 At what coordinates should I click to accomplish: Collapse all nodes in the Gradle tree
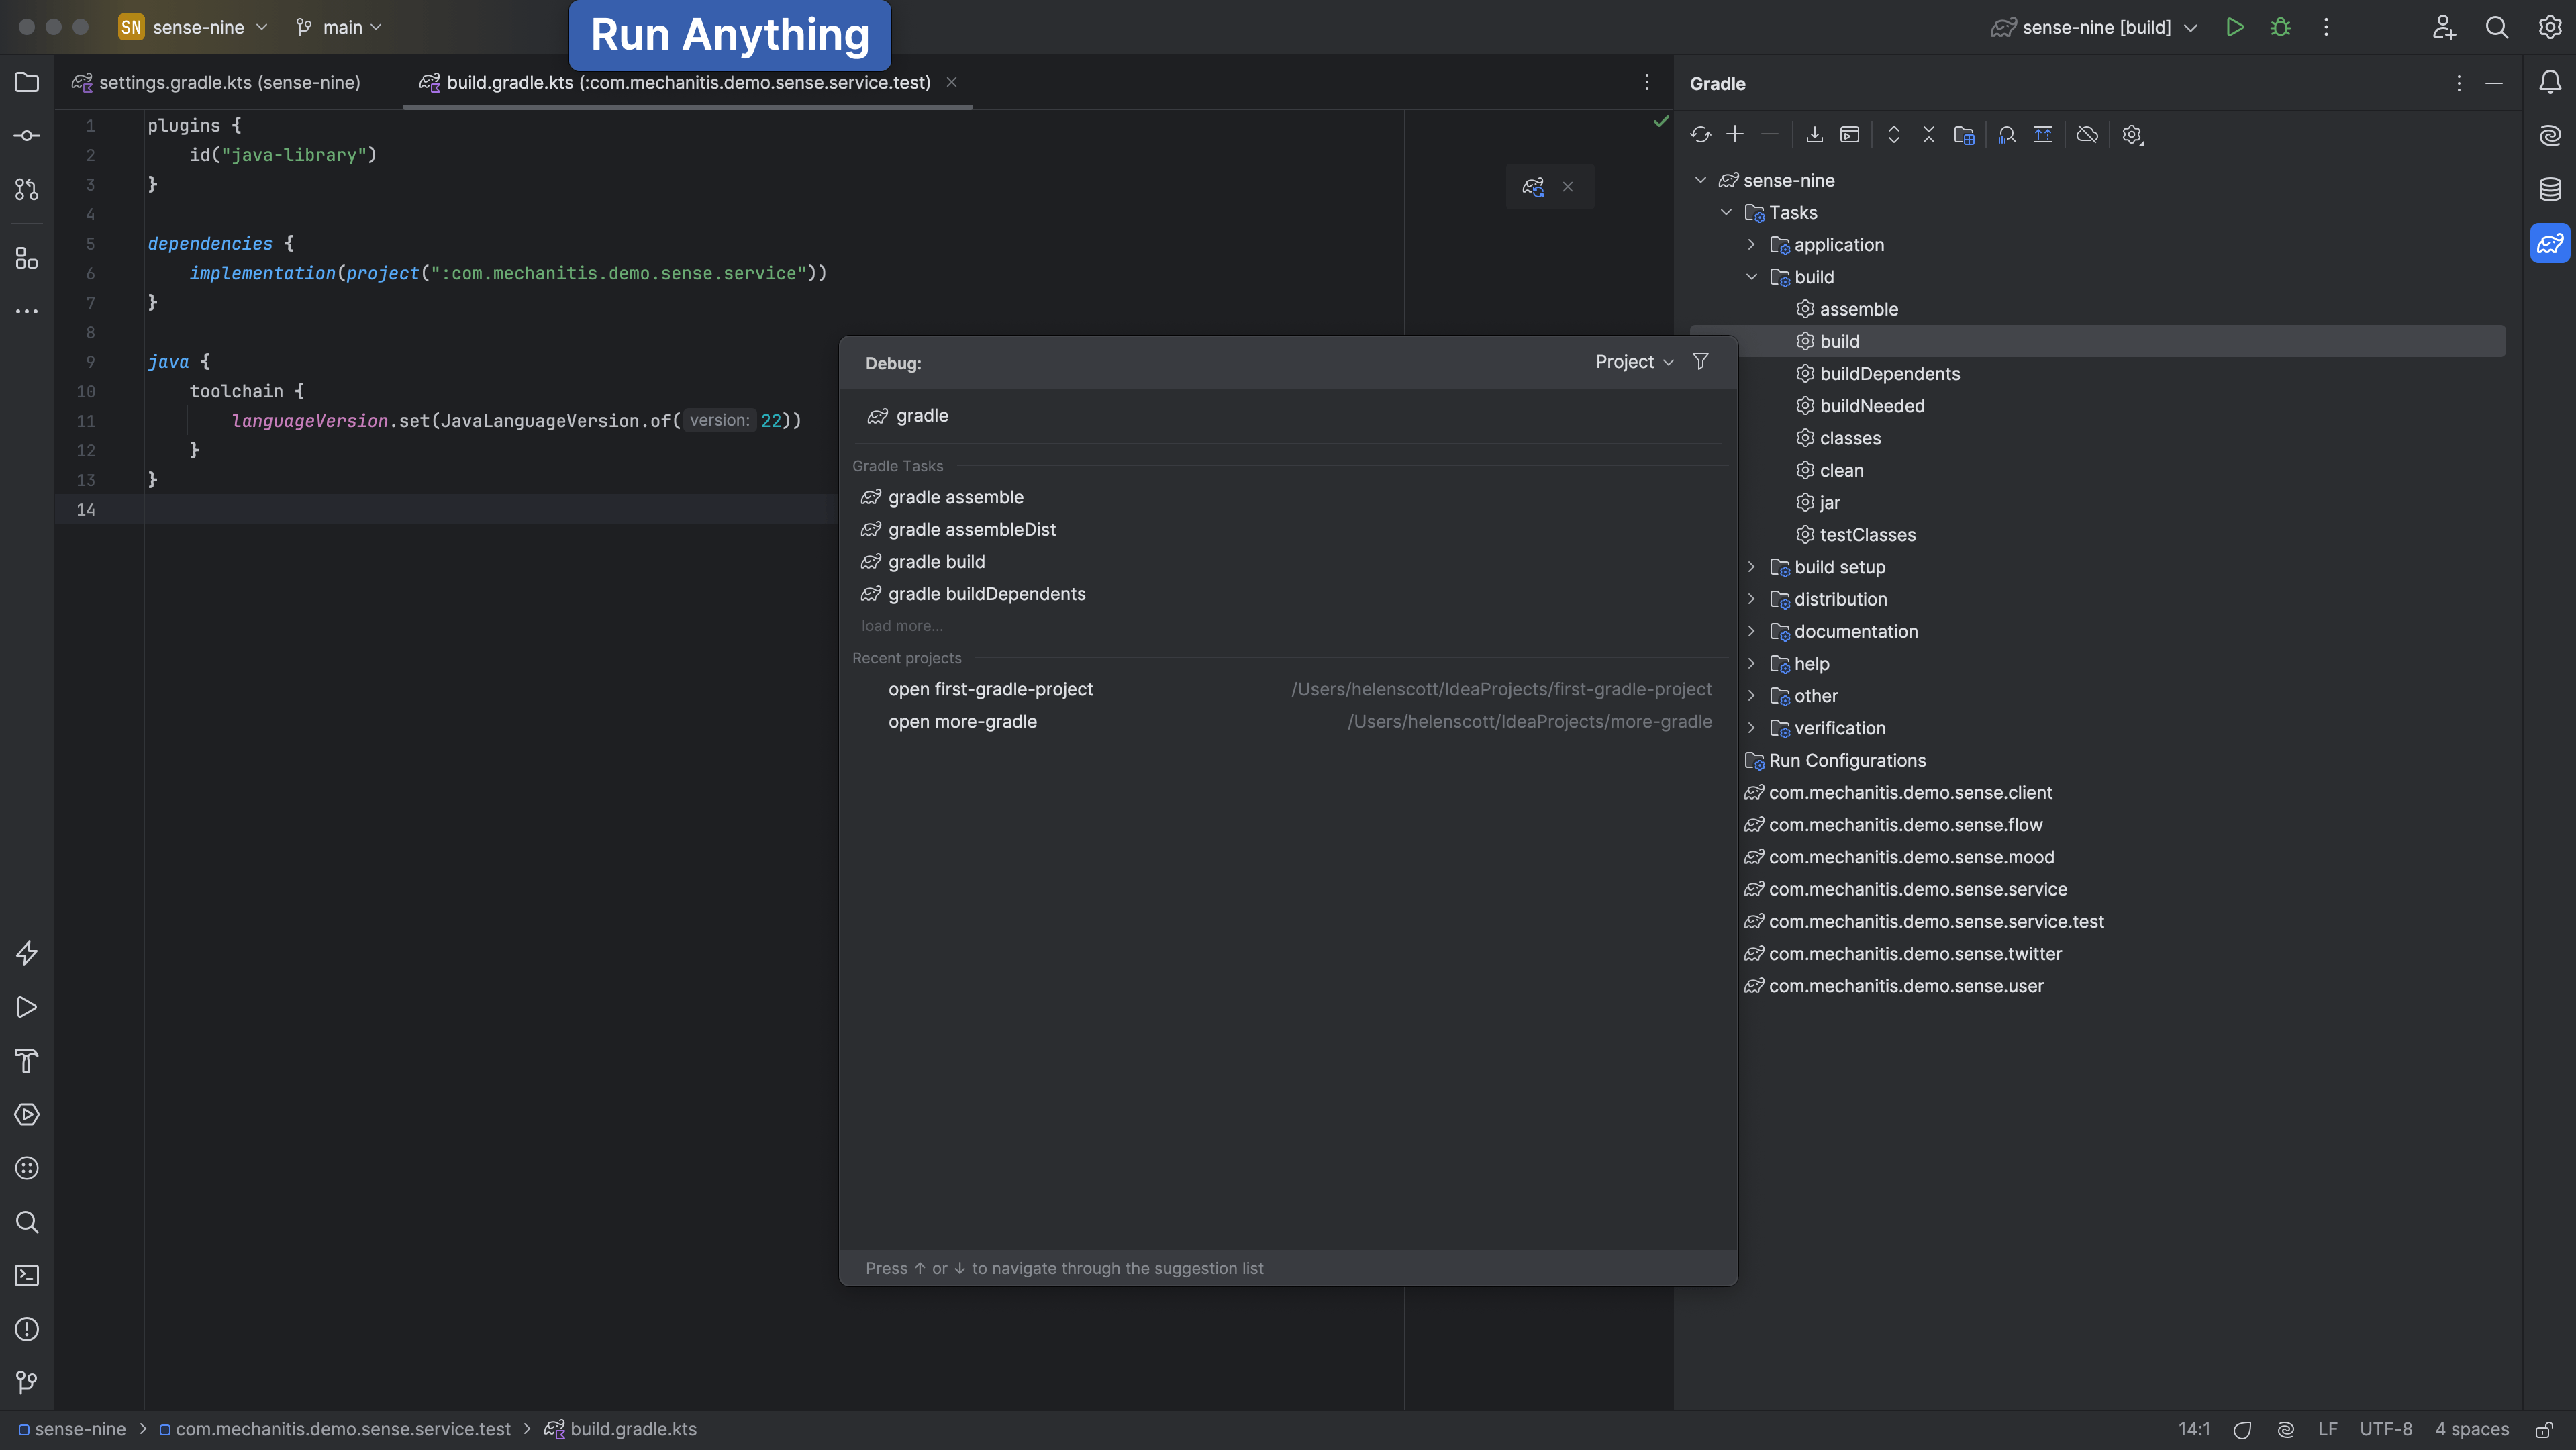tap(1929, 134)
